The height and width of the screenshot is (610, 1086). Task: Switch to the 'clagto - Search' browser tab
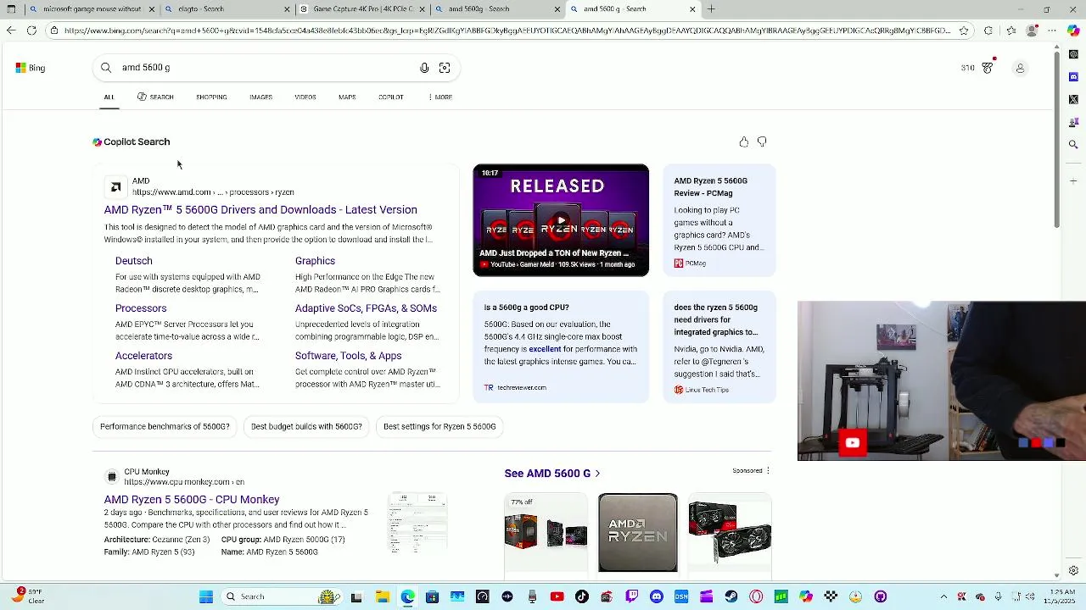pos(227,9)
